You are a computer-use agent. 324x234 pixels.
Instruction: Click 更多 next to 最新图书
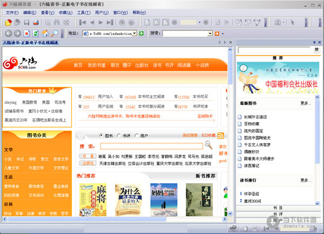pos(306,103)
